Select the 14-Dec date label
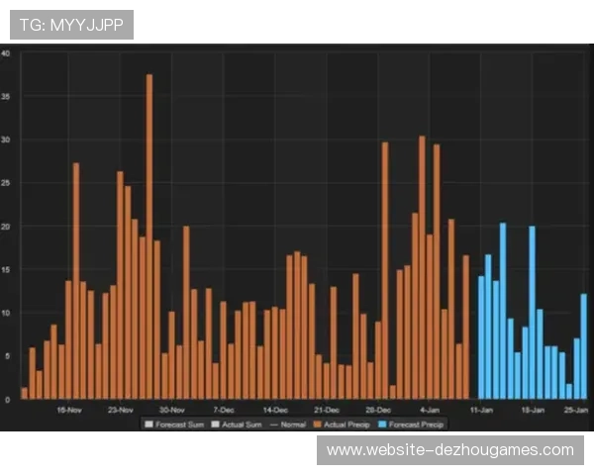594x475 pixels. 275,408
